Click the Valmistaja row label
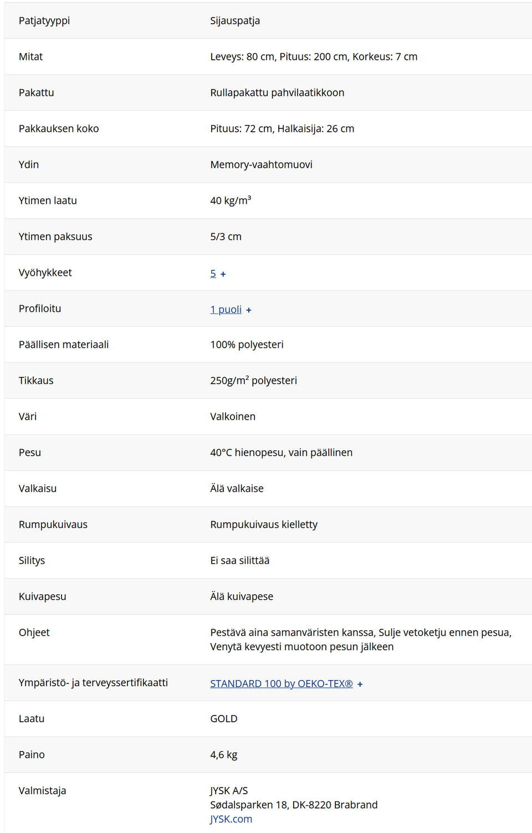 point(42,791)
